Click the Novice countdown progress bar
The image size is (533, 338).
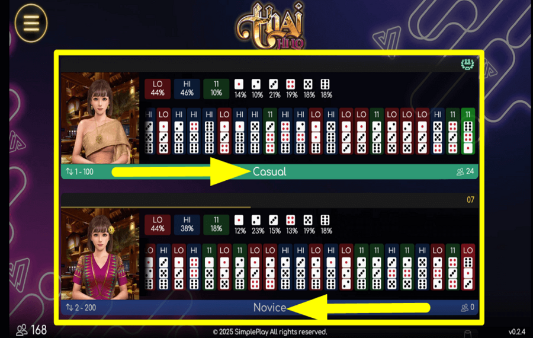156,206
